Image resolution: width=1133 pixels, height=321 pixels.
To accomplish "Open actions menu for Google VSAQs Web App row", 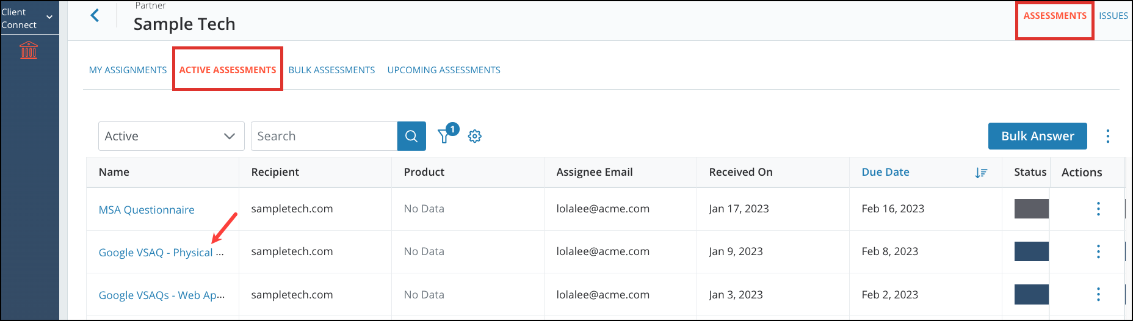I will tap(1098, 294).
